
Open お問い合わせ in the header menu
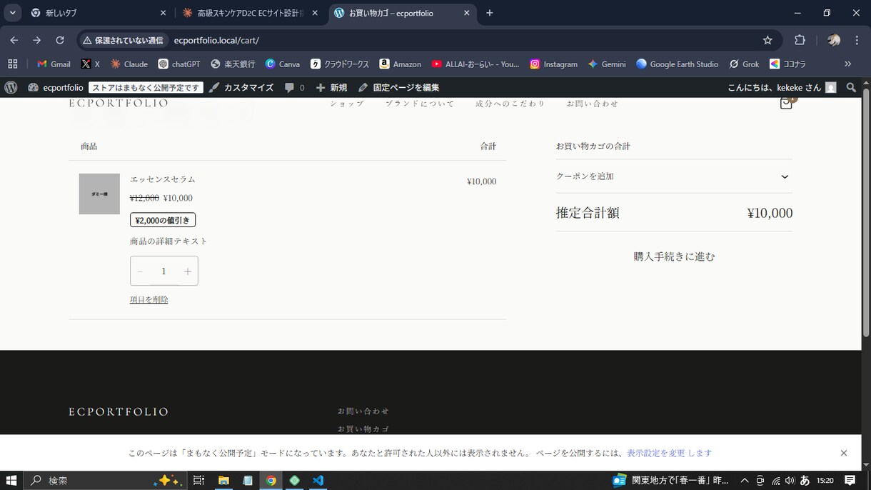coord(593,104)
